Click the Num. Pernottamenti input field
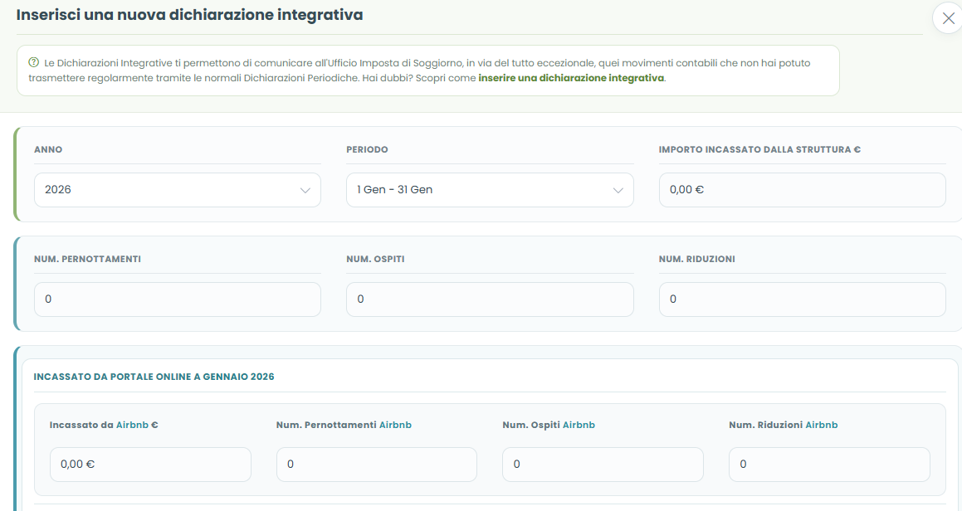The height and width of the screenshot is (511, 962). [x=178, y=299]
